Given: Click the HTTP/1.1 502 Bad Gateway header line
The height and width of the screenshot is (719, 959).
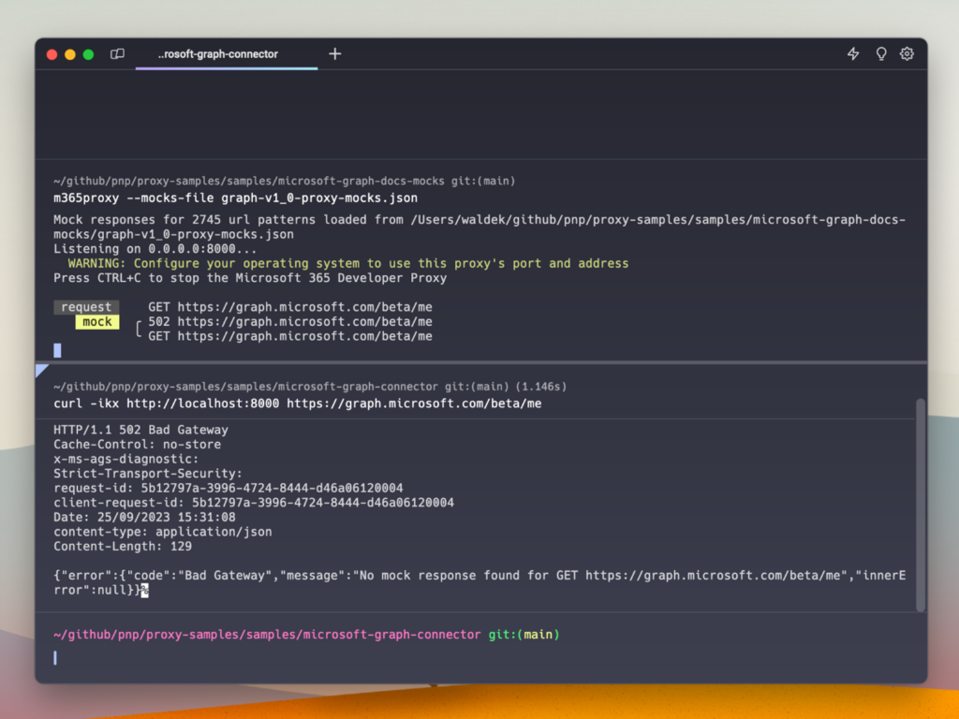Looking at the screenshot, I should point(140,430).
